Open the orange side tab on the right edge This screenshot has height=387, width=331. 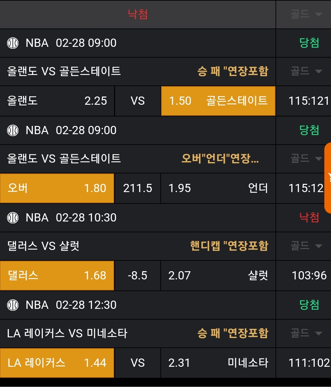pyautogui.click(x=328, y=178)
